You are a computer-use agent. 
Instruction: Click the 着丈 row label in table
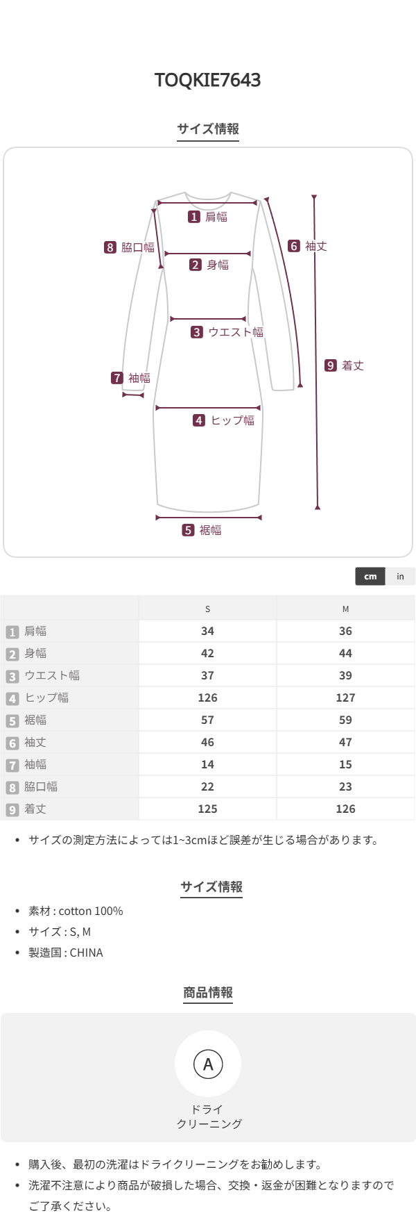35,809
